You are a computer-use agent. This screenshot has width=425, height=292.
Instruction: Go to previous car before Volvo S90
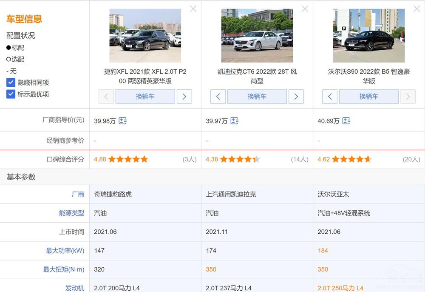(330, 97)
